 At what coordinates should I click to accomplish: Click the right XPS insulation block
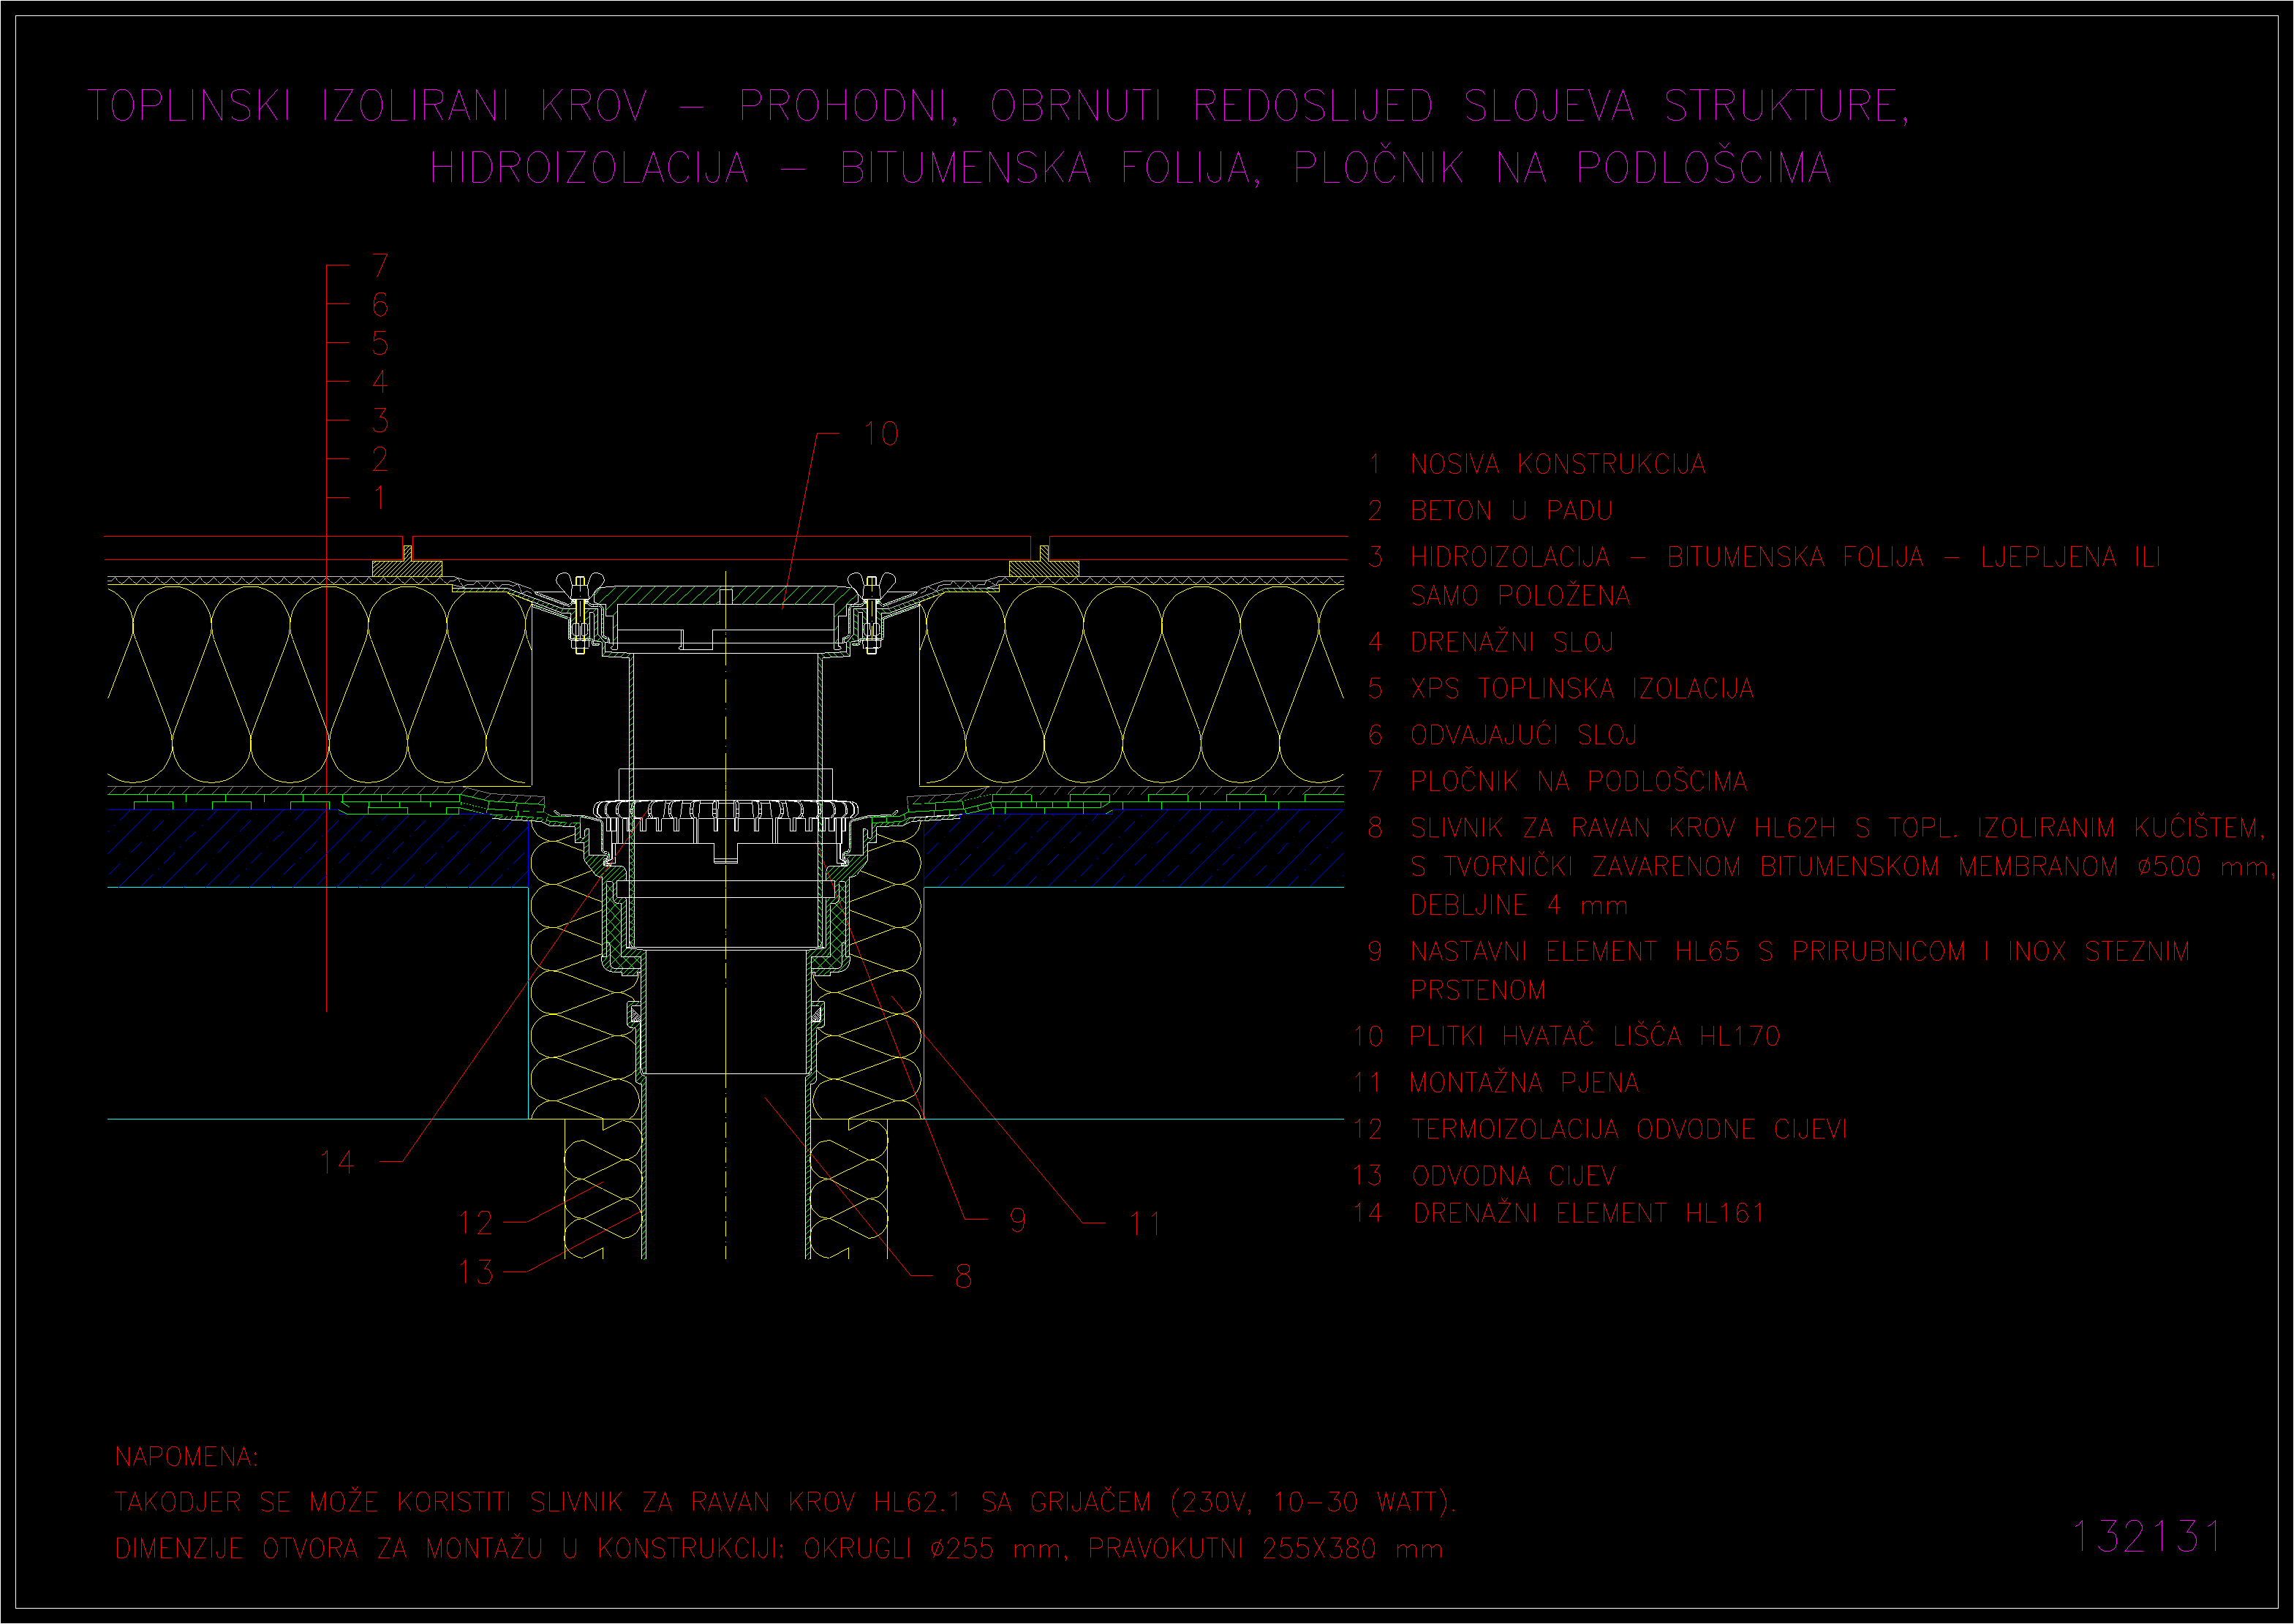click(x=1131, y=685)
